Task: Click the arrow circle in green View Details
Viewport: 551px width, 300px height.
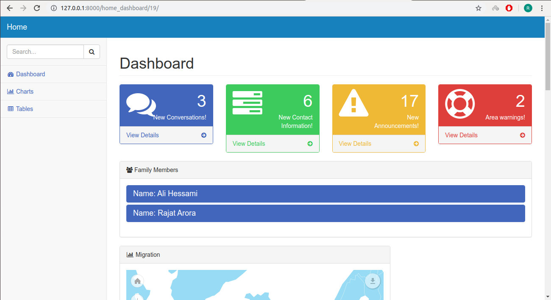Action: pos(310,144)
